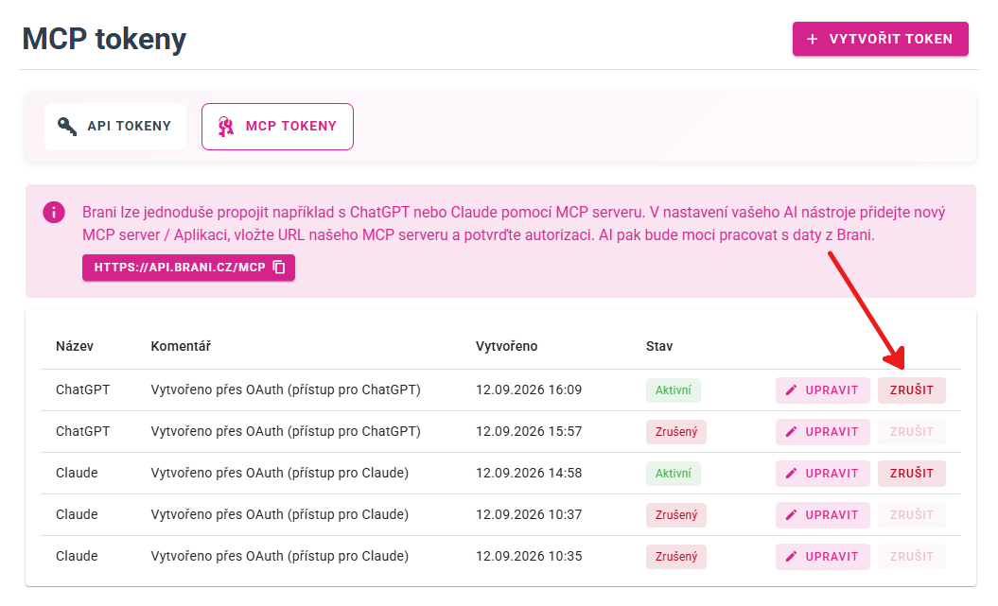This screenshot has height=606, width=998.
Task: Click the info icon in the pink banner
Action: [54, 213]
